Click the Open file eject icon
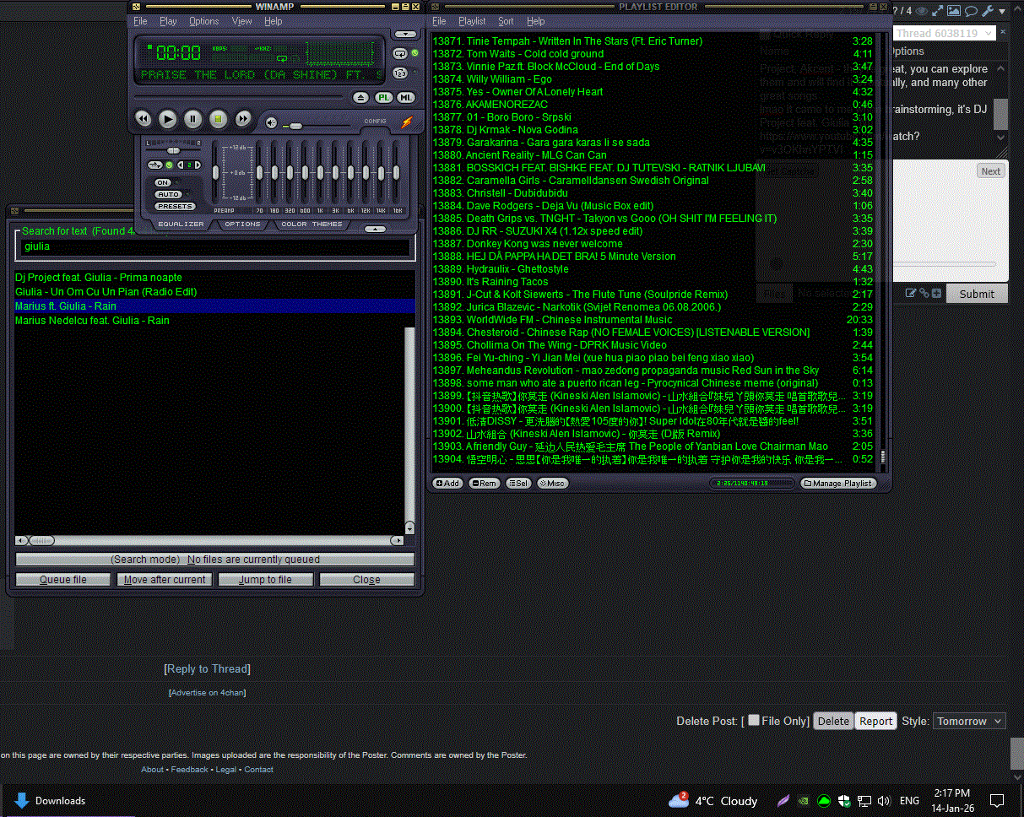 tap(360, 98)
